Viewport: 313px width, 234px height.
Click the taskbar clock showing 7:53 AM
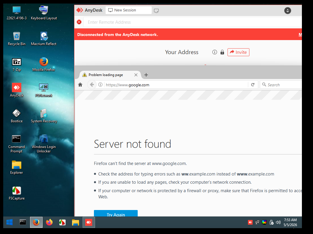point(290,222)
